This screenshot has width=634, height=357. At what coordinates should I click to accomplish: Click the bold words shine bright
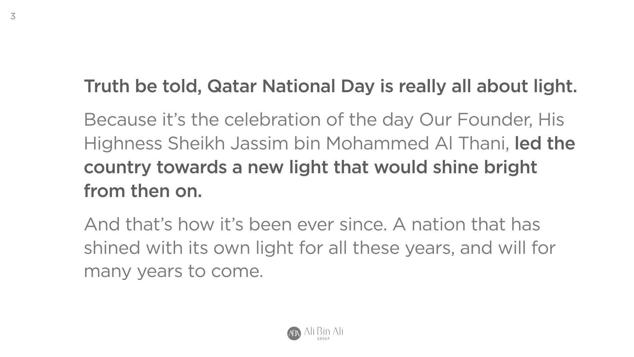(x=485, y=167)
